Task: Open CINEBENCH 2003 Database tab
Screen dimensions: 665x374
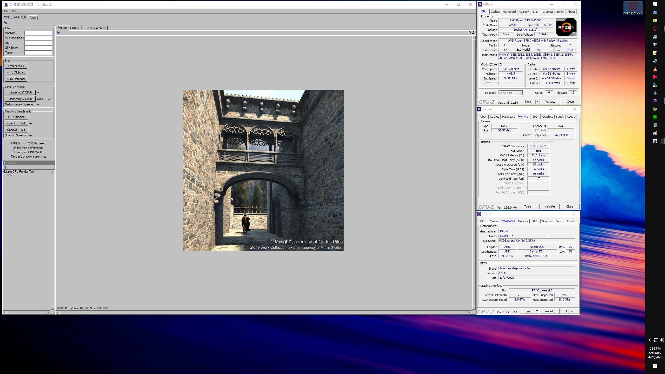Action: point(88,28)
